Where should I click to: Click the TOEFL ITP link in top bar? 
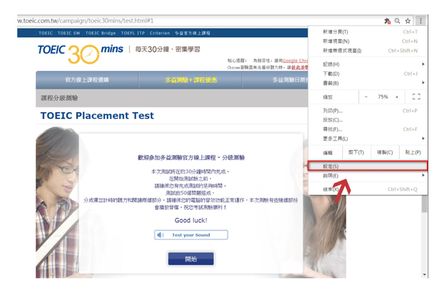[x=133, y=33]
